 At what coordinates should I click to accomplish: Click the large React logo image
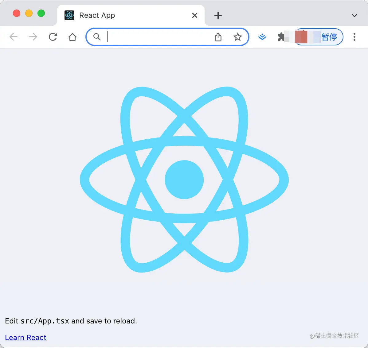tap(184, 180)
